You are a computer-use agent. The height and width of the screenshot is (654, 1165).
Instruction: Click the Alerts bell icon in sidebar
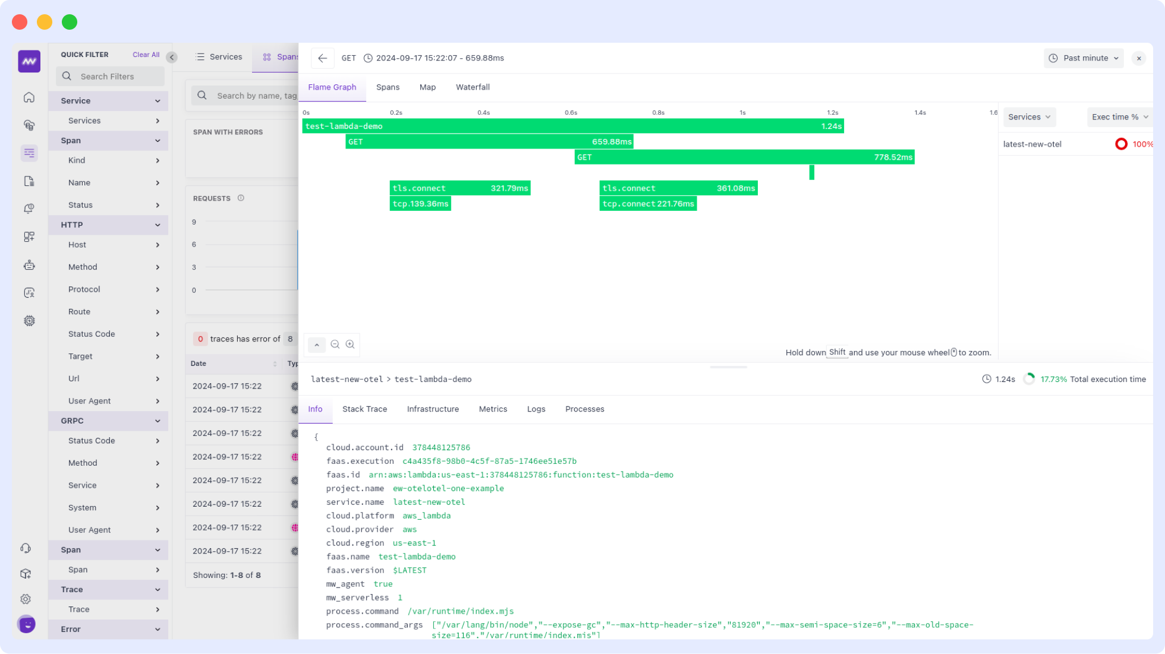coord(29,208)
